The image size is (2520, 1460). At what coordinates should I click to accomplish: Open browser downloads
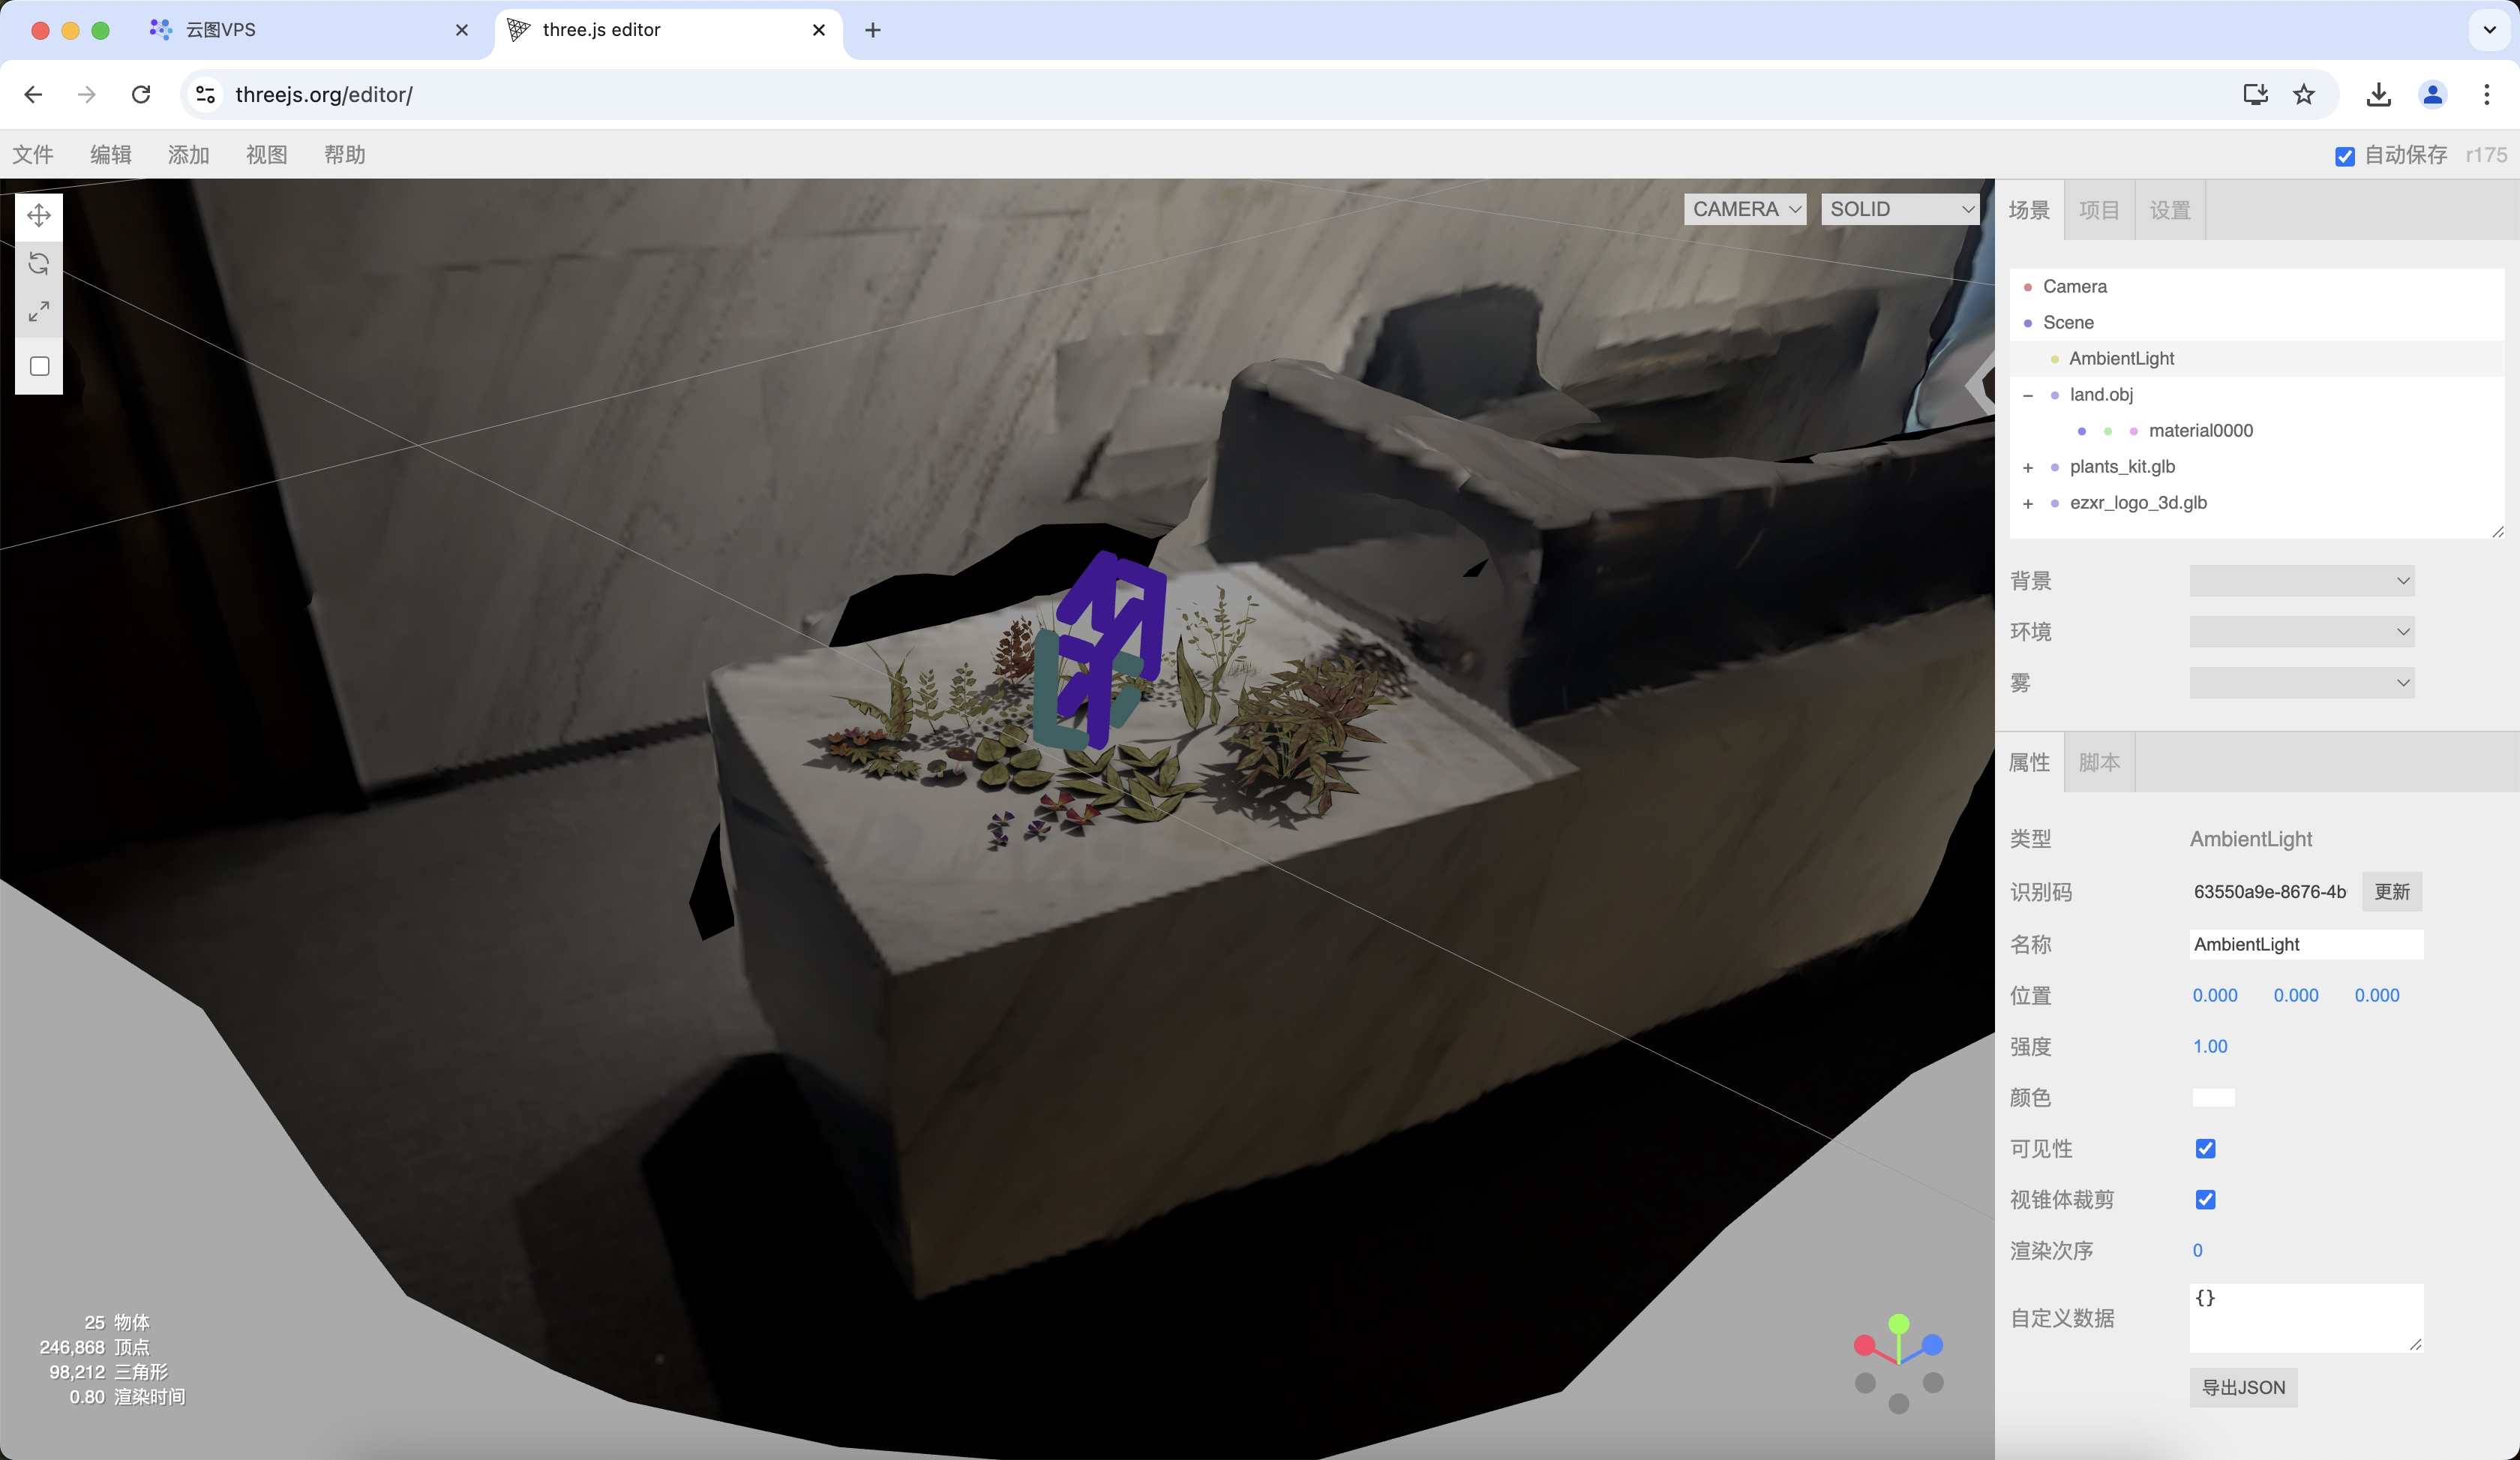2379,94
